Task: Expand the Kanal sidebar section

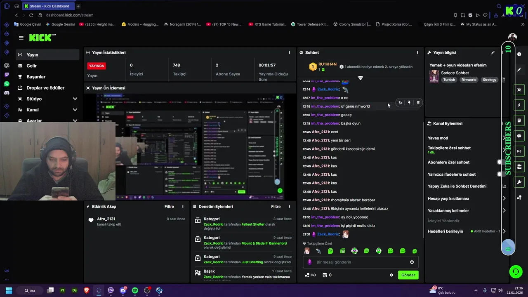Action: click(x=47, y=110)
